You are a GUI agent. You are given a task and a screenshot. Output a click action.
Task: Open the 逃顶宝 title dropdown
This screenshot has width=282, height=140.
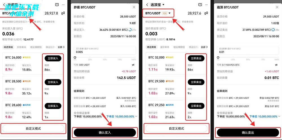pyautogui.click(x=163, y=5)
